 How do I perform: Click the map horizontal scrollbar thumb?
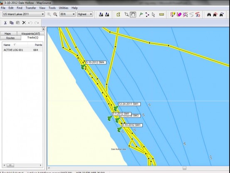tap(184, 168)
